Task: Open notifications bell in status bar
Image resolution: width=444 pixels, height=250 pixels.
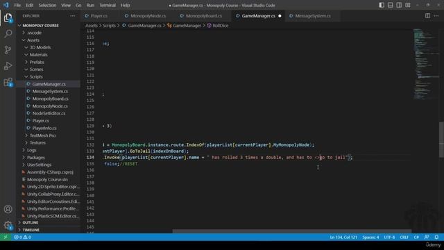Action: 436,237
